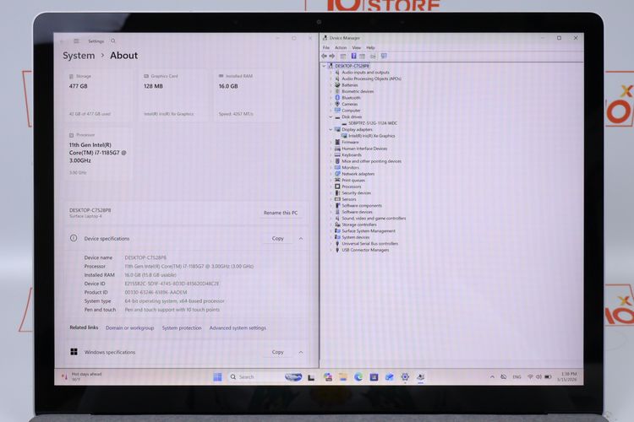The image size is (634, 422).
Task: Click the Back arrow in Device Manager toolbar
Action: coord(325,57)
